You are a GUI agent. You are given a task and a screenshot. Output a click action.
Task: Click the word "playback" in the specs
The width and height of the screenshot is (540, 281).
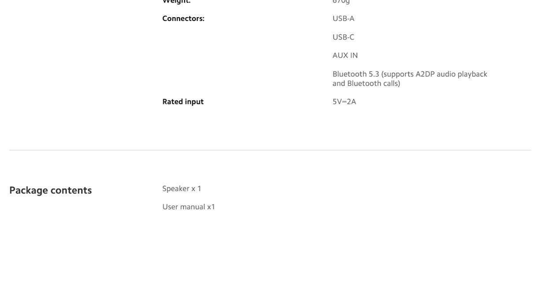(472, 74)
